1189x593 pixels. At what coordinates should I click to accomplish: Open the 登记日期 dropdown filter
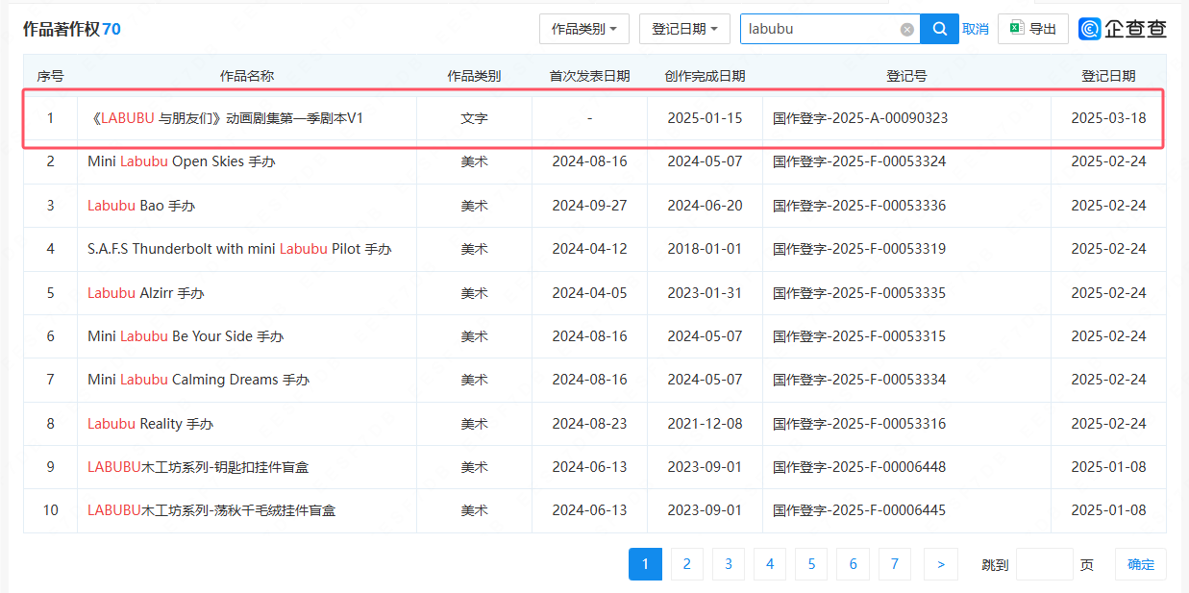coord(684,29)
